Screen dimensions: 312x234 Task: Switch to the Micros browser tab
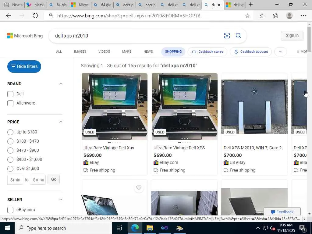coord(80,5)
